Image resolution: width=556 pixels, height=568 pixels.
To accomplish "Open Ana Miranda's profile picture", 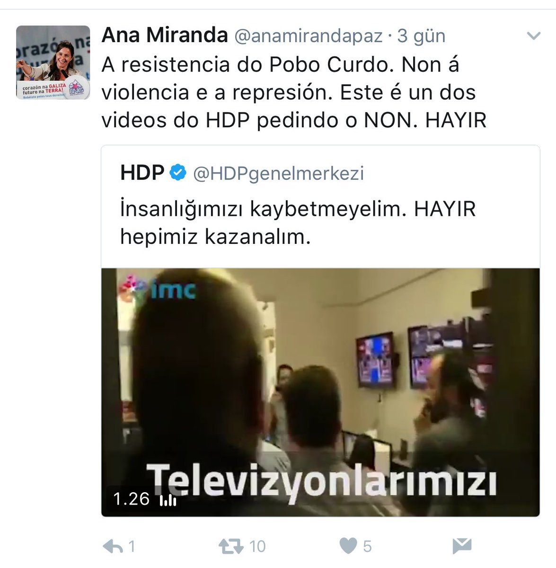I will [53, 62].
